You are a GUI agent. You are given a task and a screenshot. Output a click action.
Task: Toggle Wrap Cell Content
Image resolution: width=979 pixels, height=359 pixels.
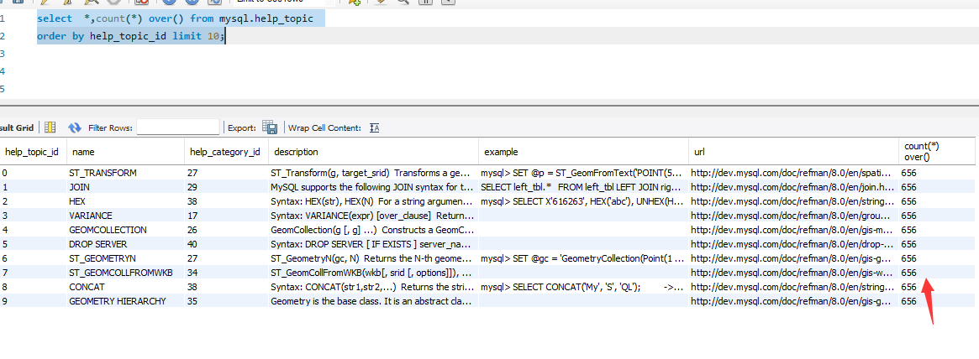pos(375,127)
